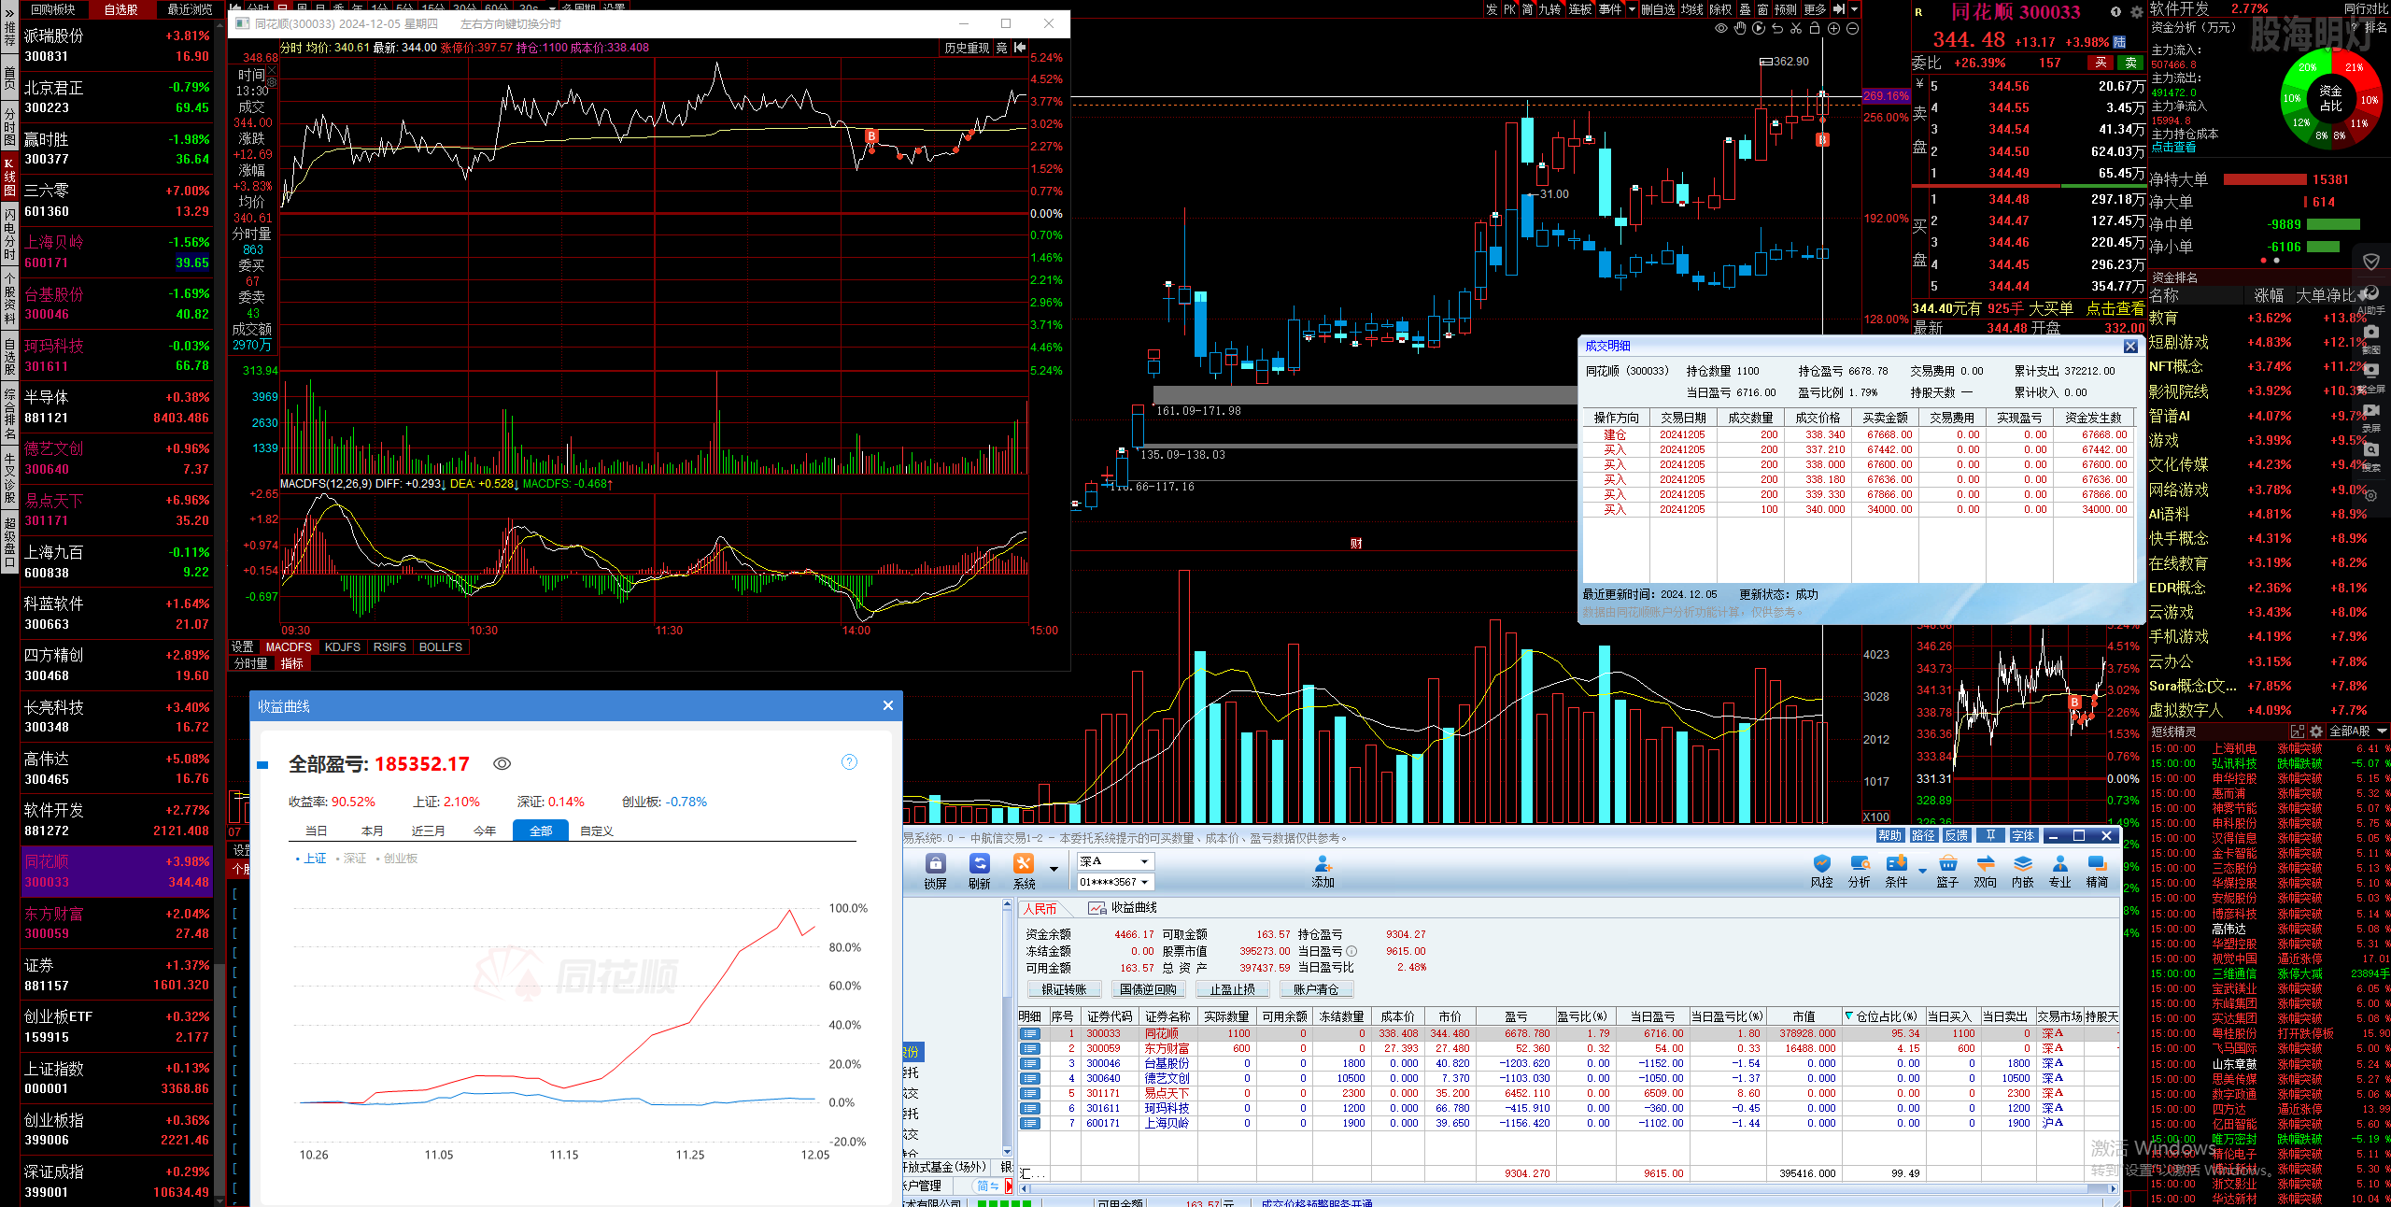Viewport: 2391px width, 1207px height.
Task: Click the collapse arrow icon next to 竞 button
Action: (1020, 48)
